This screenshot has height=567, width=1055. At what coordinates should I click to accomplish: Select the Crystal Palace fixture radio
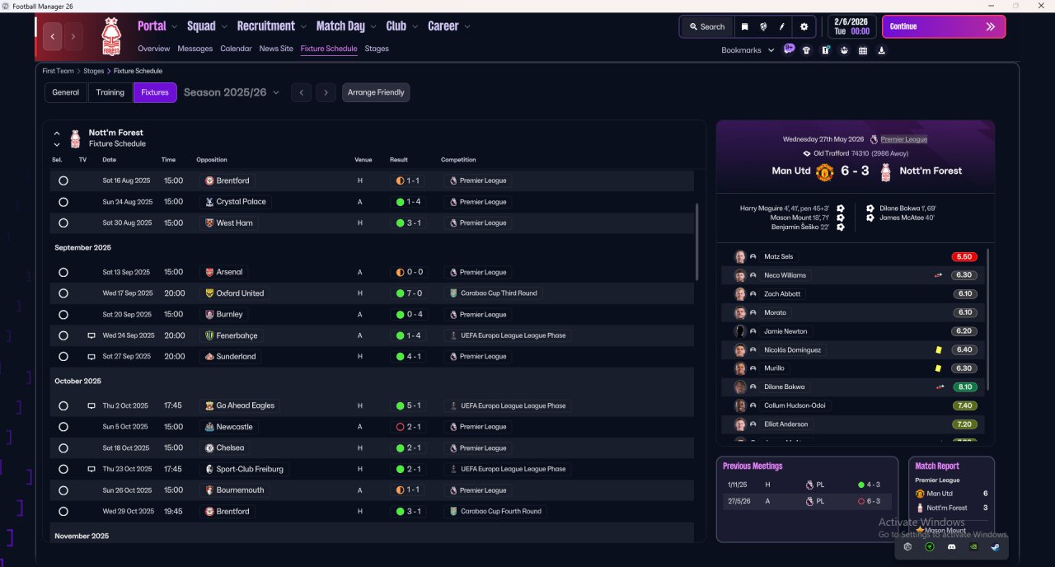63,202
